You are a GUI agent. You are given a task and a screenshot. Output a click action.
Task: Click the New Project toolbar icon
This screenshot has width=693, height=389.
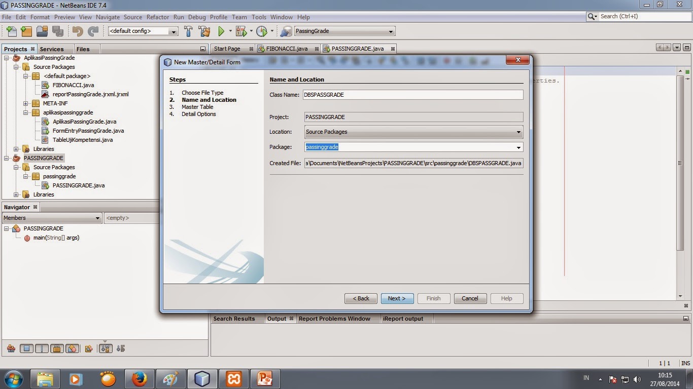(26, 31)
